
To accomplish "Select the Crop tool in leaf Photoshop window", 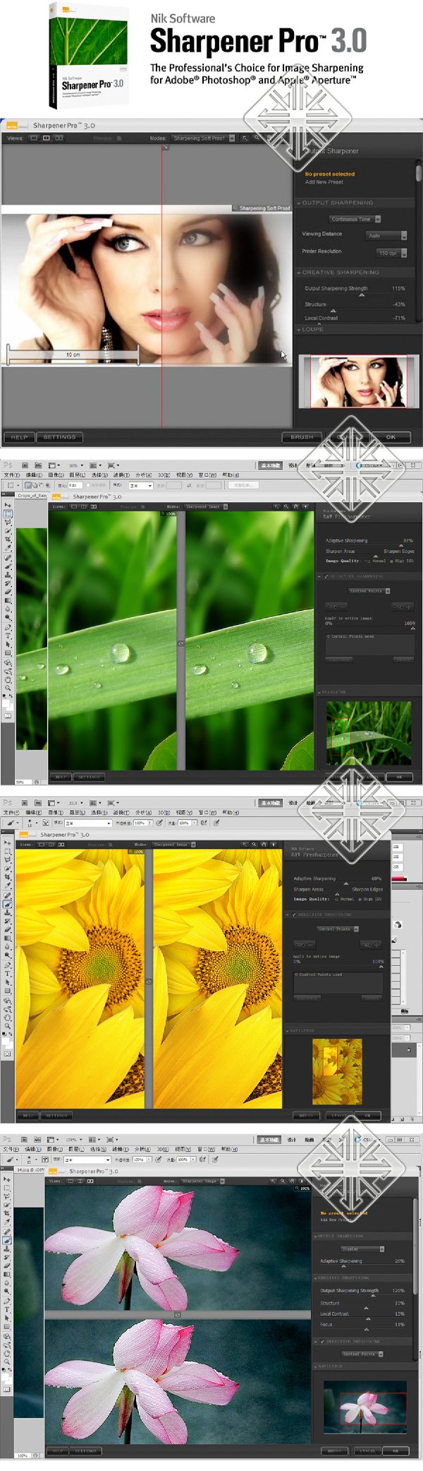I will click(x=8, y=540).
